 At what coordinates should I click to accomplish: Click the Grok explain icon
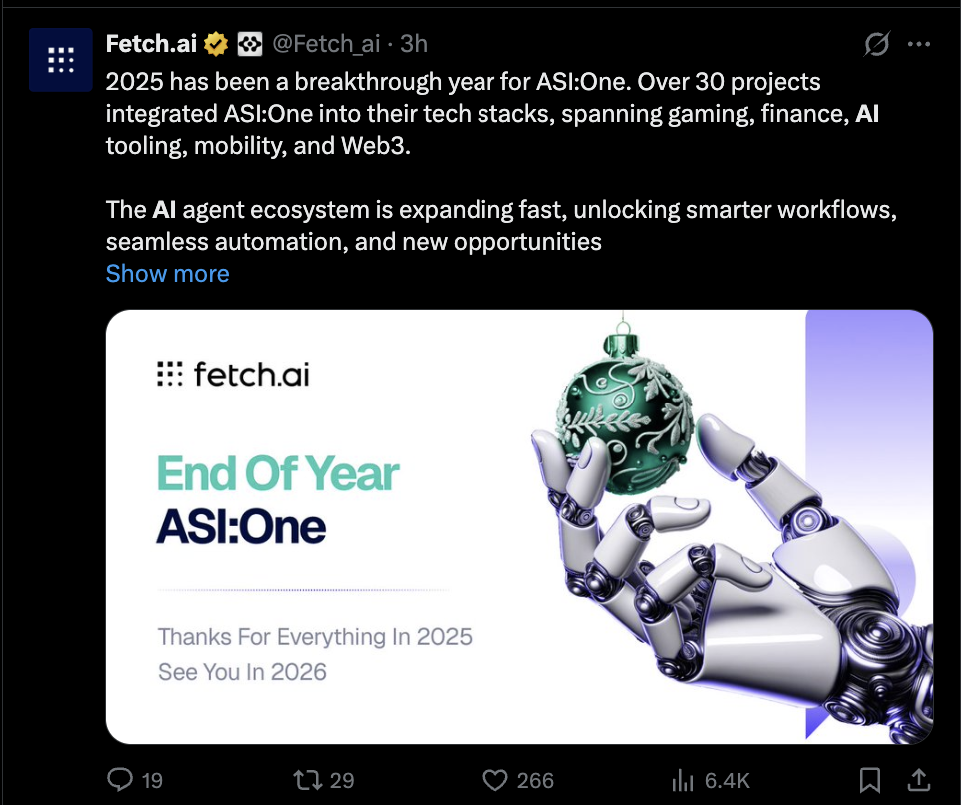876,44
